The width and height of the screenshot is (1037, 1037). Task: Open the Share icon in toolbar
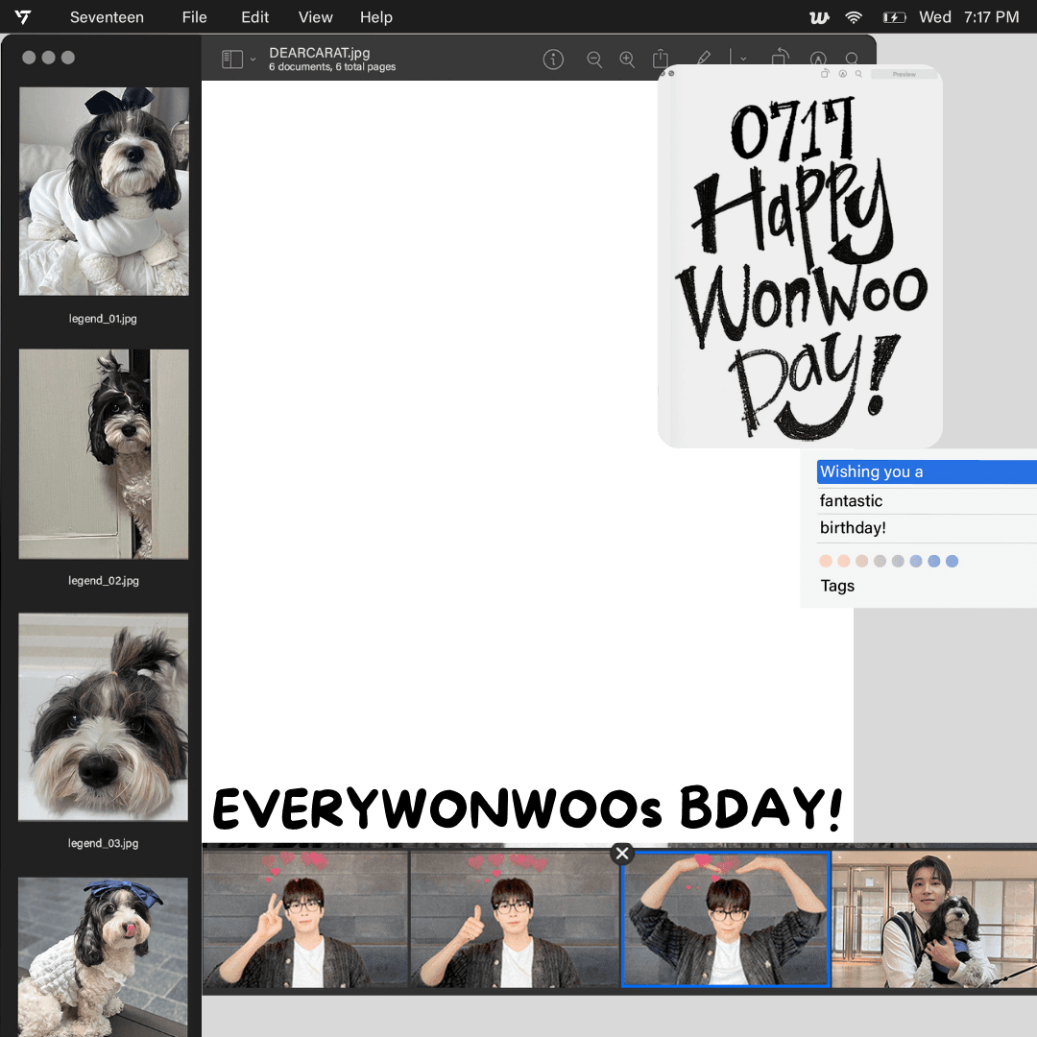(x=660, y=59)
